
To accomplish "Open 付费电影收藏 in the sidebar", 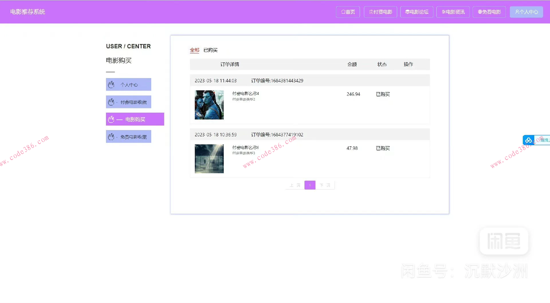I will (x=129, y=102).
